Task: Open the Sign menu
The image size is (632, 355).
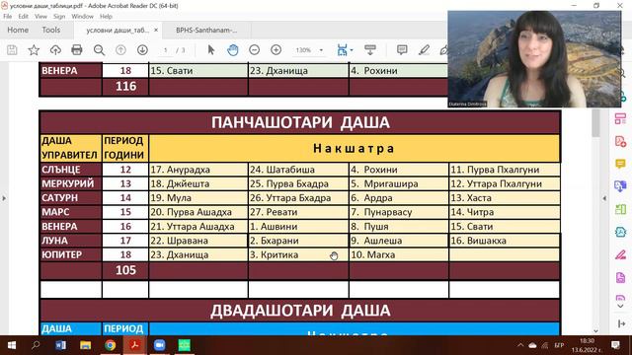Action: click(x=59, y=17)
